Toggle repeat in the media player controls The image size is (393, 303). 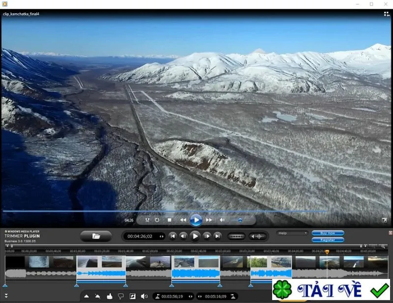click(157, 220)
